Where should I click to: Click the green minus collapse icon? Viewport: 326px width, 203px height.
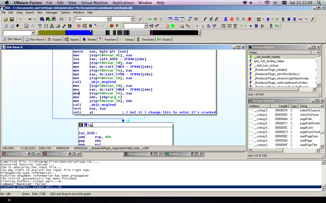click(150, 19)
